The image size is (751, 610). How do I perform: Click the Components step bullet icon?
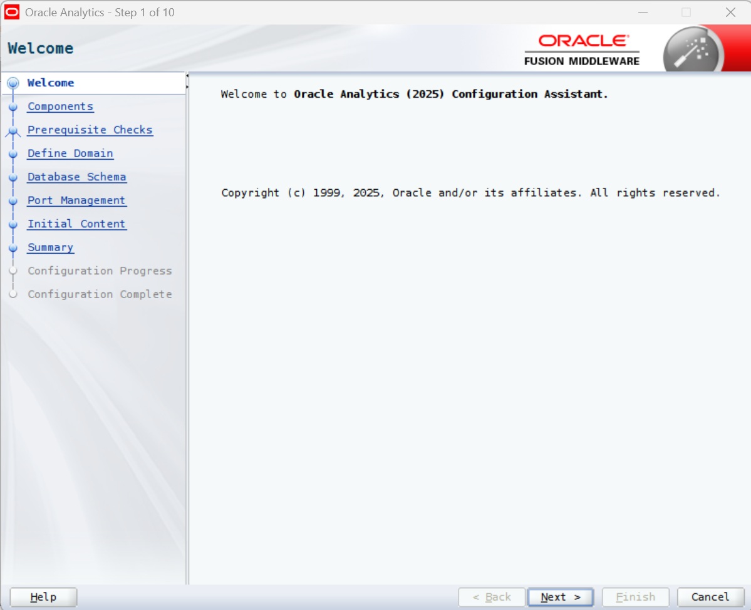coord(13,106)
